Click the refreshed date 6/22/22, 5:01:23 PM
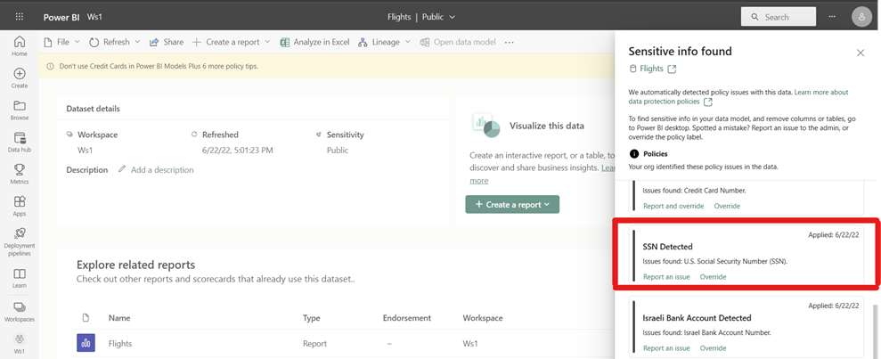Image resolution: width=881 pixels, height=359 pixels. 238,151
